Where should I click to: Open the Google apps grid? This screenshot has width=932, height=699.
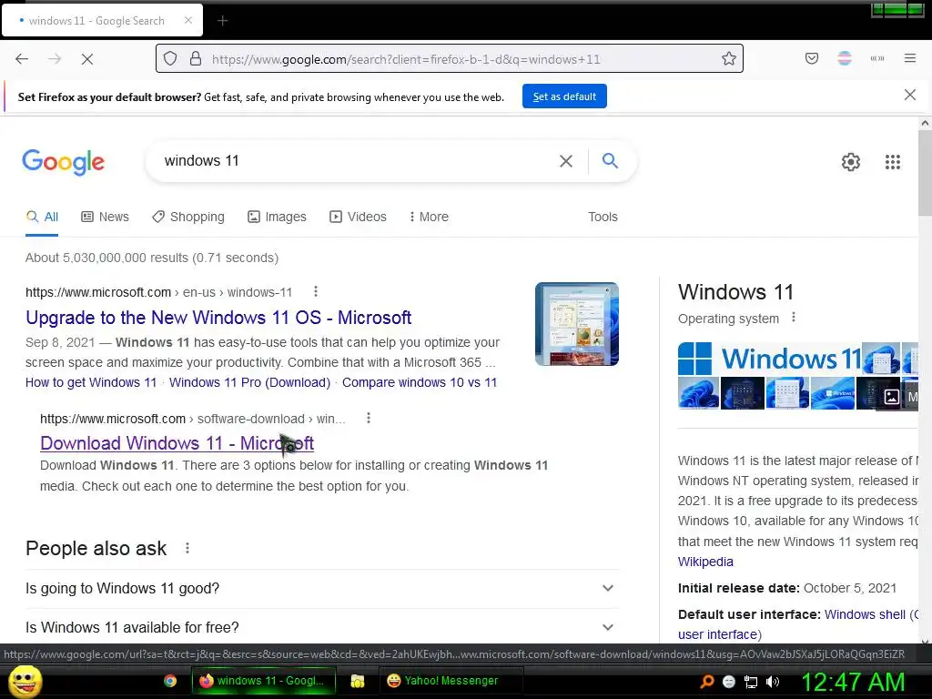(893, 162)
